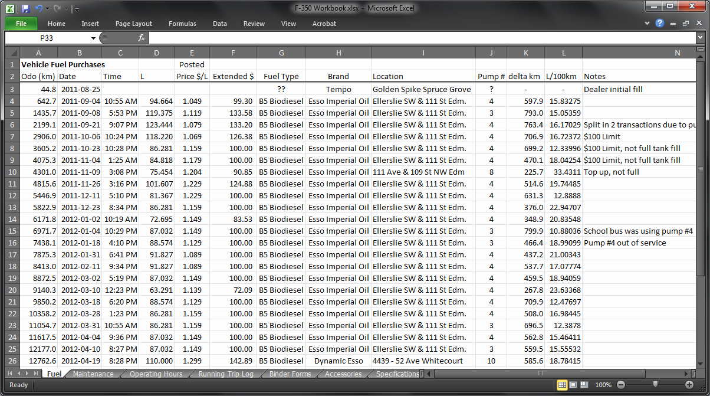Click the Redo arrow icon
710x396 pixels.
(57, 9)
